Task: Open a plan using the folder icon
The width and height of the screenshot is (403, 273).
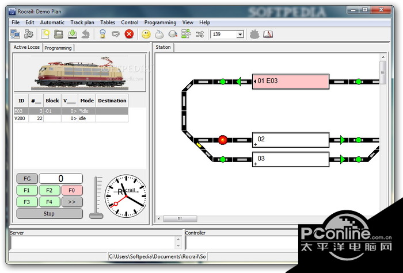Action: (59, 34)
